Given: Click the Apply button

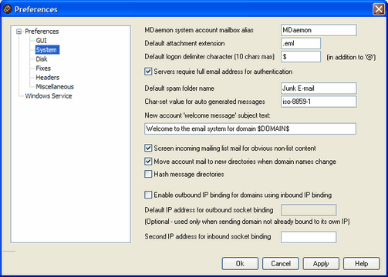Looking at the screenshot, I should [321, 264].
